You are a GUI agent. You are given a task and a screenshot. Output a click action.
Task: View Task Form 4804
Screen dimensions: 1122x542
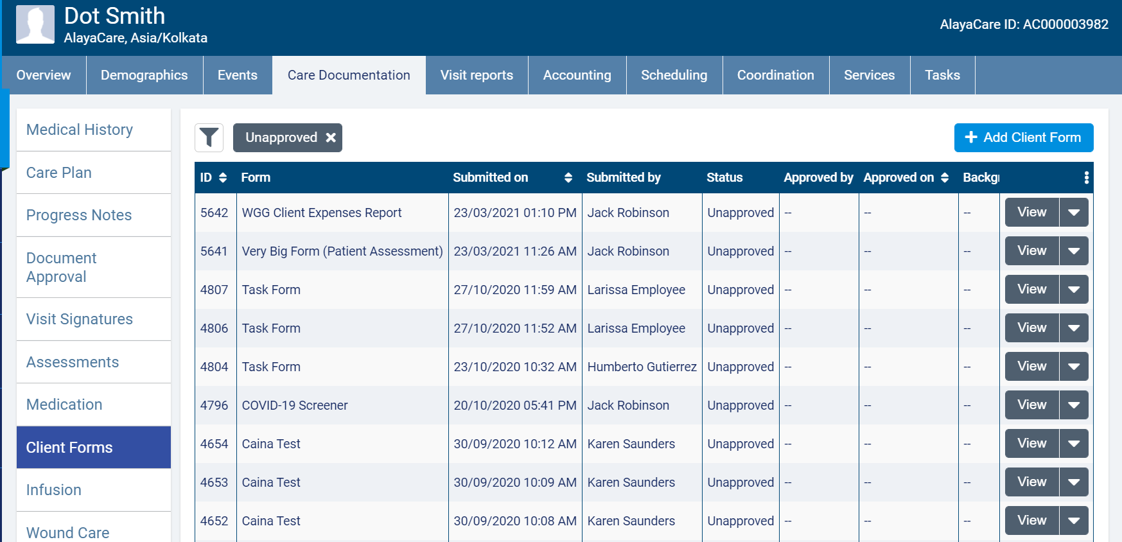tap(1031, 367)
